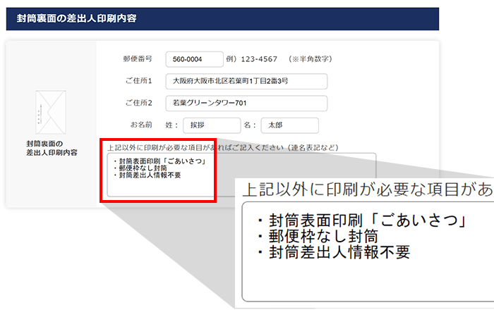
Task: Click the ご住所1 label
Action: pos(139,81)
